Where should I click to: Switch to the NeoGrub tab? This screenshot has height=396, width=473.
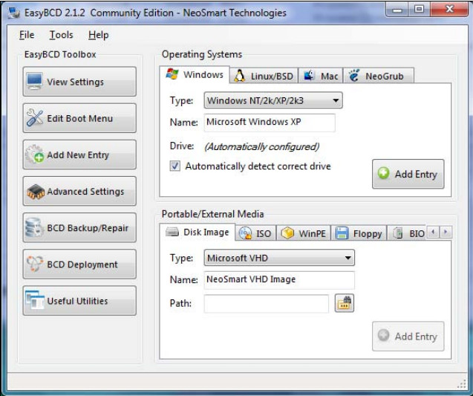point(379,76)
